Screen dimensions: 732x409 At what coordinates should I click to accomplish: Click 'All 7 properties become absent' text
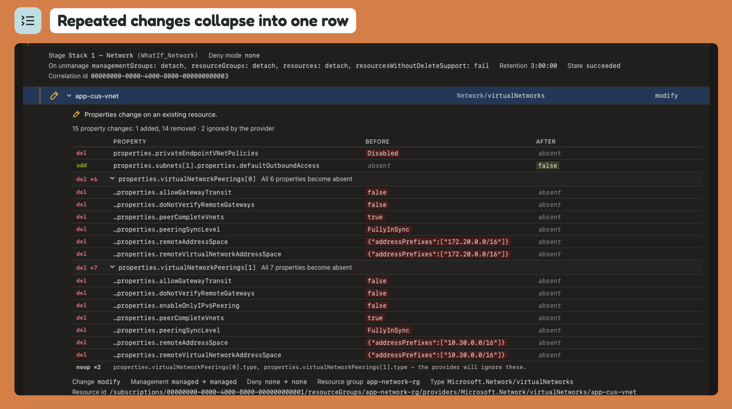point(306,268)
